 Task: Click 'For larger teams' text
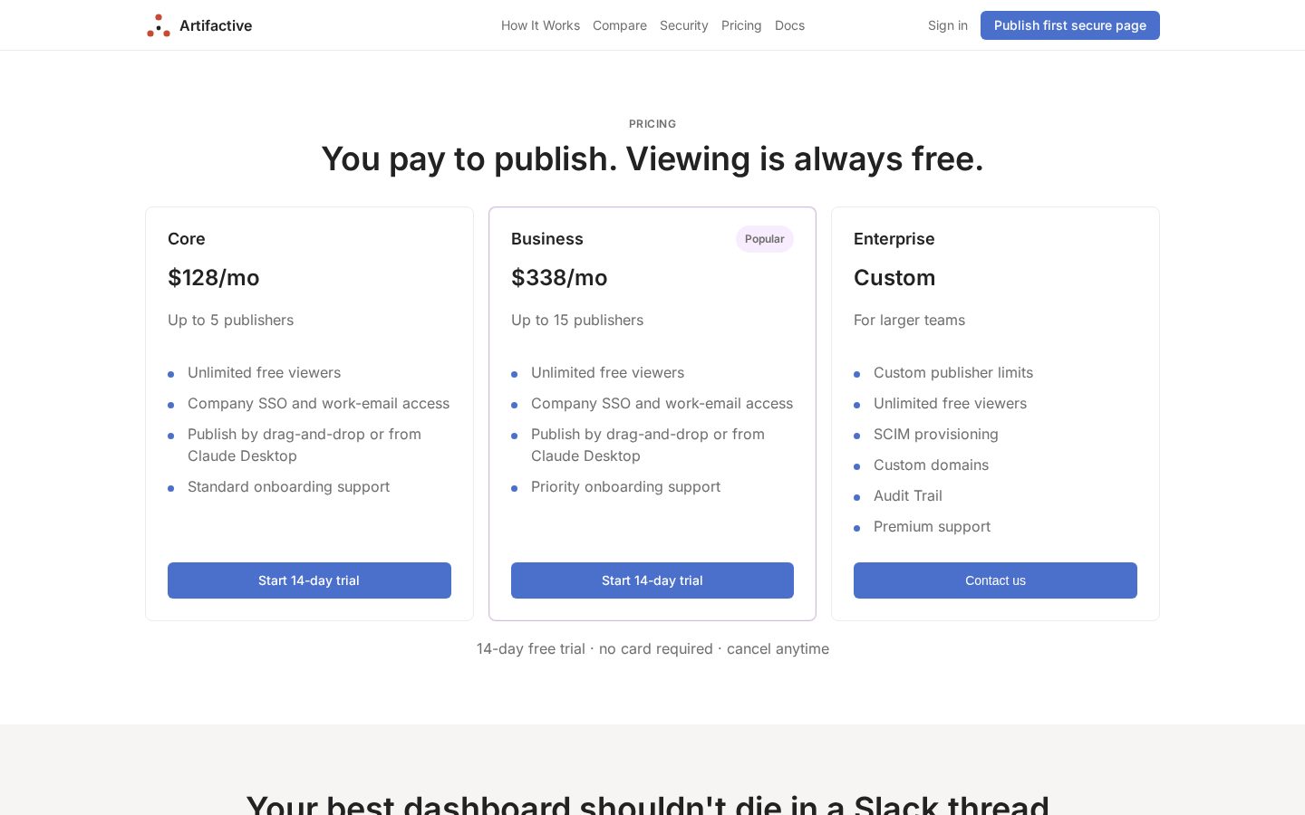tap(909, 320)
